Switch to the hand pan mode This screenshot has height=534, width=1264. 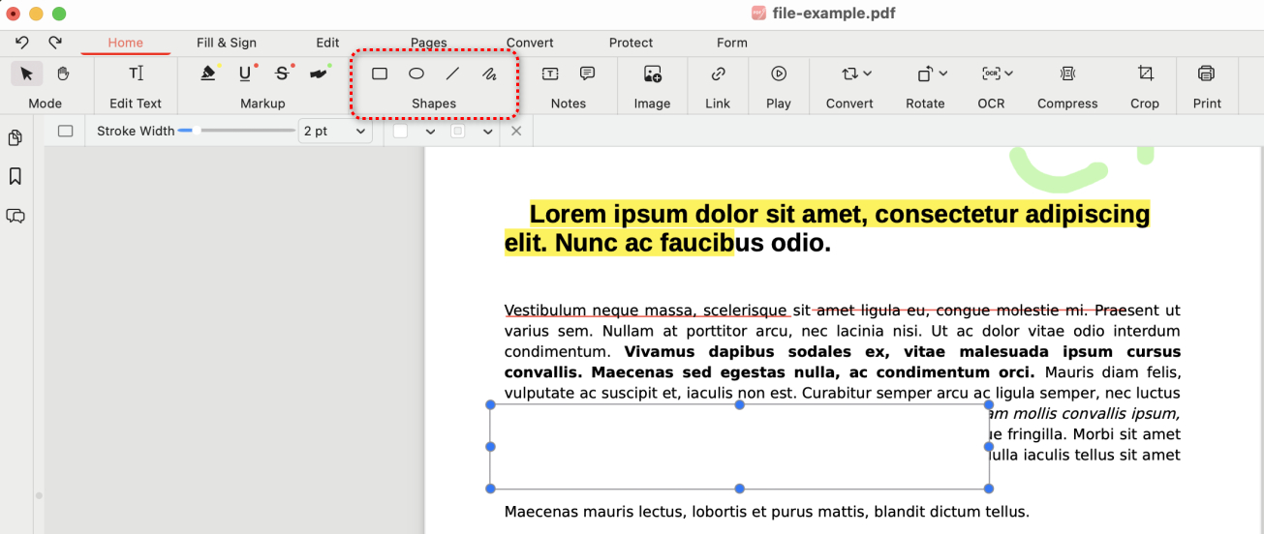point(63,74)
